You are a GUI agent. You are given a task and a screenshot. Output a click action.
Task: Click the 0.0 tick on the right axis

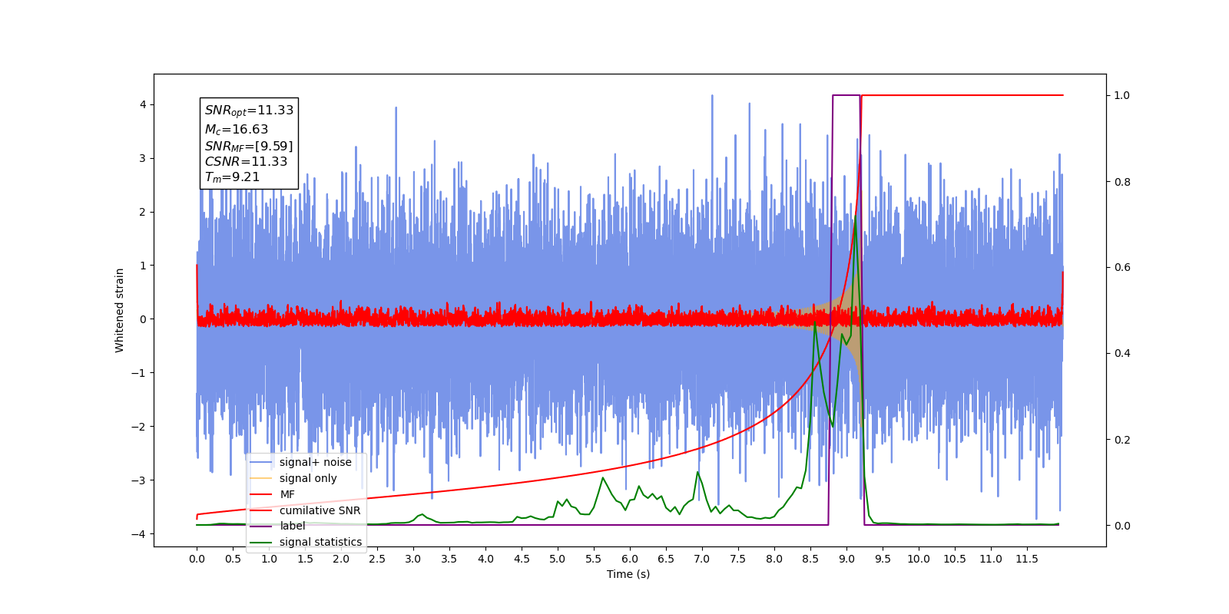click(1122, 526)
